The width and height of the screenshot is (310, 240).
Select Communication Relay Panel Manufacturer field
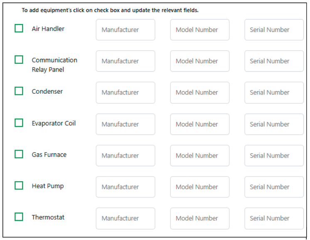(x=125, y=61)
